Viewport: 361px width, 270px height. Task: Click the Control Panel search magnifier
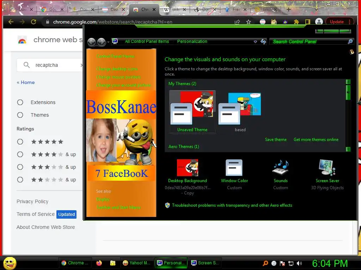pyautogui.click(x=350, y=41)
